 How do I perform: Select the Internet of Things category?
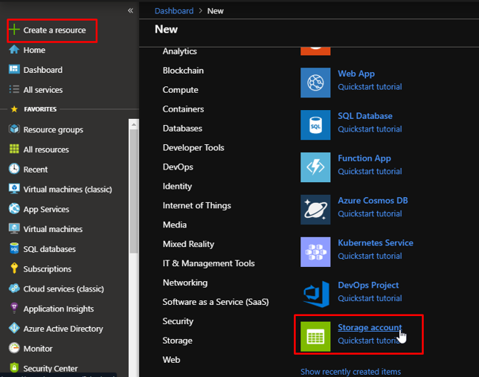point(196,205)
